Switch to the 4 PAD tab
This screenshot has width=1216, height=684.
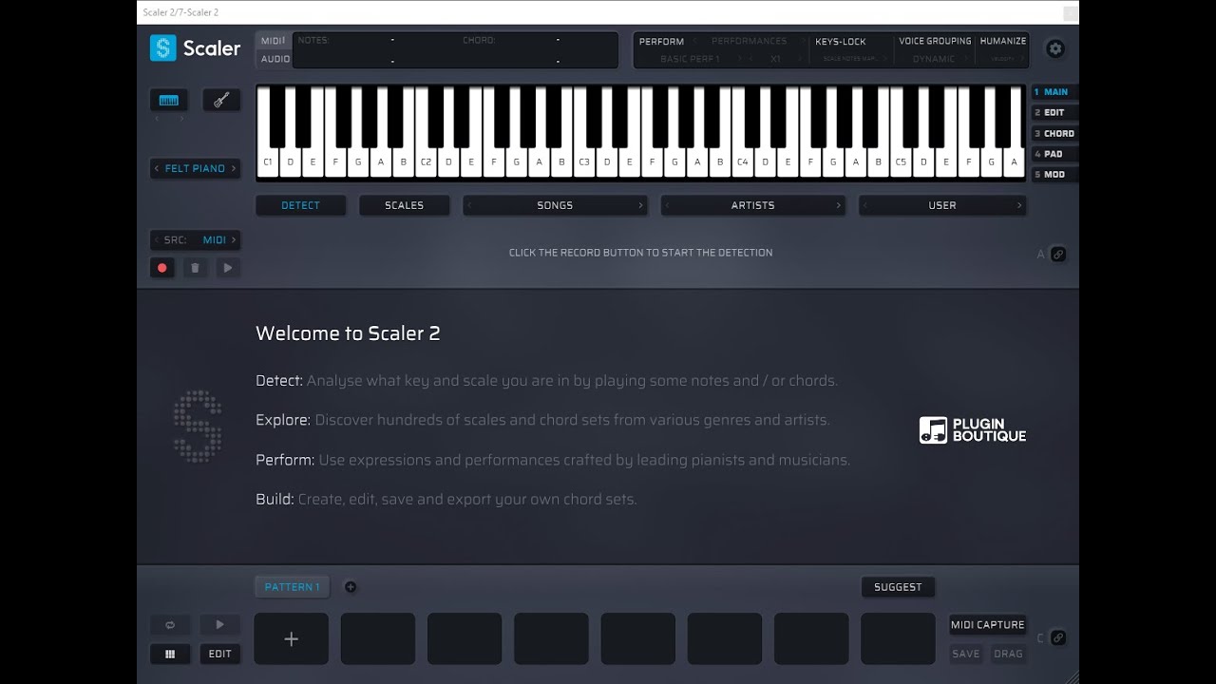tap(1055, 154)
